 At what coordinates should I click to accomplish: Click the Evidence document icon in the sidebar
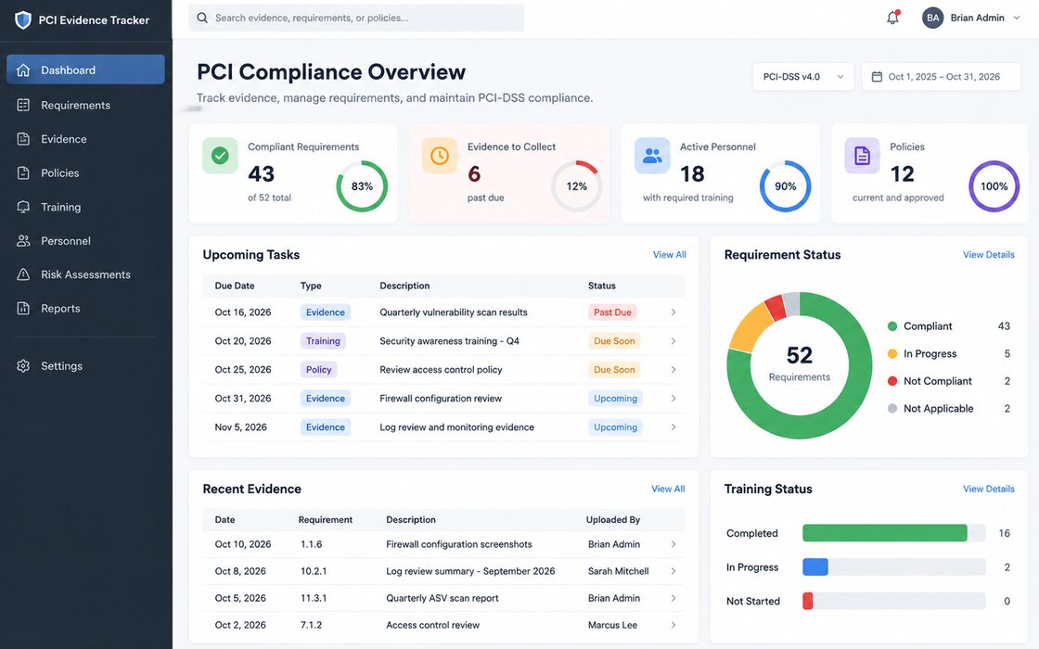23,138
